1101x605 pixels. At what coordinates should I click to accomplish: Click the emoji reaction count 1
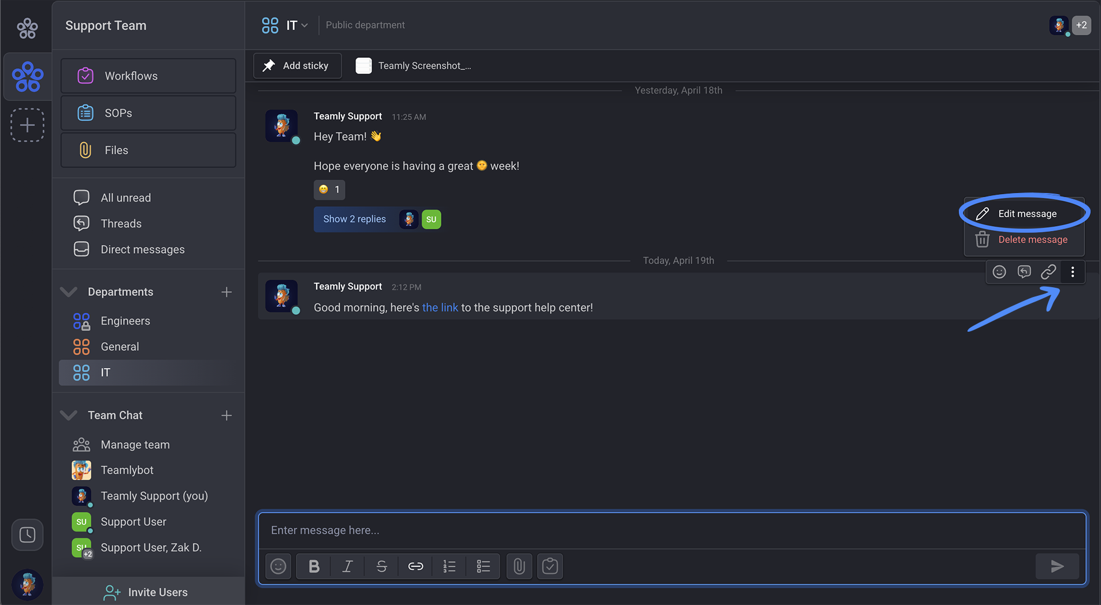click(x=329, y=190)
